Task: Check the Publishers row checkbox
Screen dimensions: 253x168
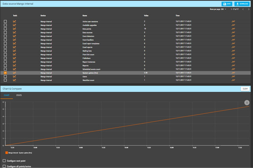Action: [5, 58]
